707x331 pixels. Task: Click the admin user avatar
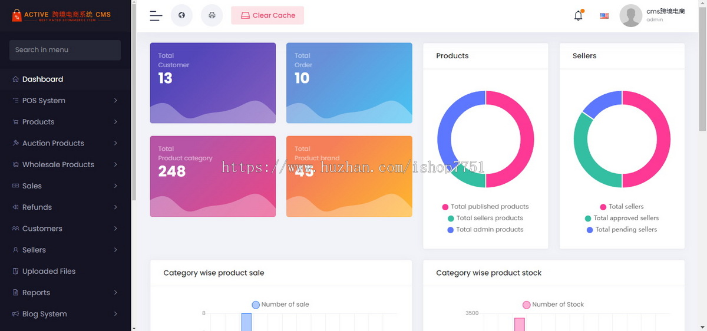[x=631, y=15]
